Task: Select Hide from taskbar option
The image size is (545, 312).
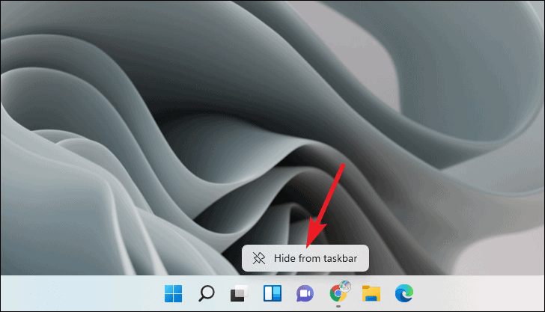Action: 305,258
